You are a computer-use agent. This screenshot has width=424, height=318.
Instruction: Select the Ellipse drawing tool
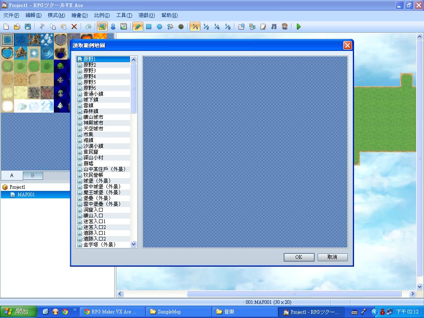159,26
